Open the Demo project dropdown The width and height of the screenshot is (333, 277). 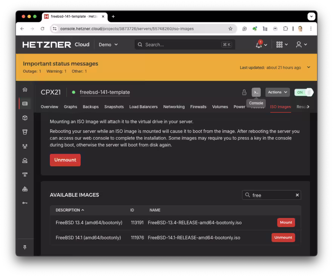[108, 45]
